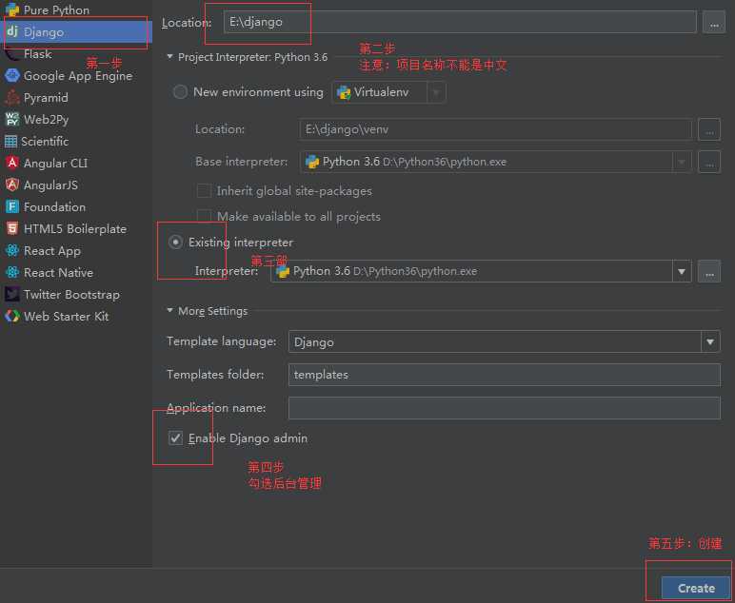This screenshot has height=603, width=735.
Task: Select the Scientific project type
Action: click(x=76, y=142)
